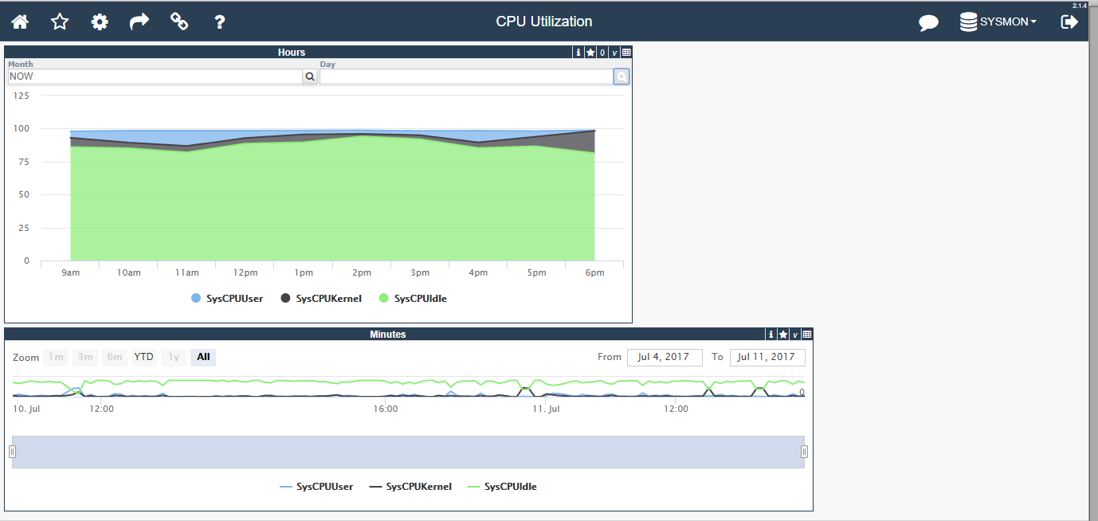Click the To date field Jul 11, 2017

767,357
